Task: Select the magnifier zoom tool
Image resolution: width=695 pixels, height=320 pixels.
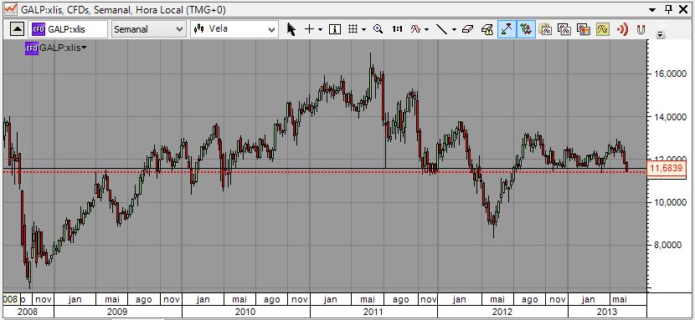Action: pyautogui.click(x=378, y=29)
